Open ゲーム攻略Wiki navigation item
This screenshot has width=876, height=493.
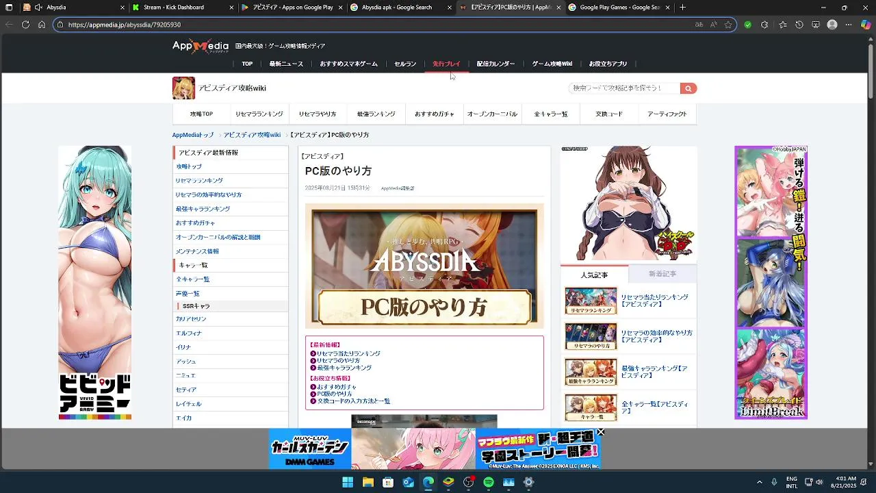pyautogui.click(x=552, y=64)
